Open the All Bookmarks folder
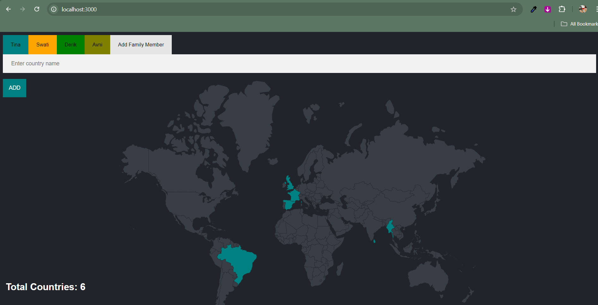 pyautogui.click(x=580, y=24)
